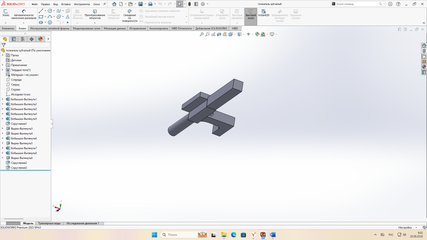Click the Эскиз sketch icon
Viewport: 427px width, 240px height.
point(5,13)
